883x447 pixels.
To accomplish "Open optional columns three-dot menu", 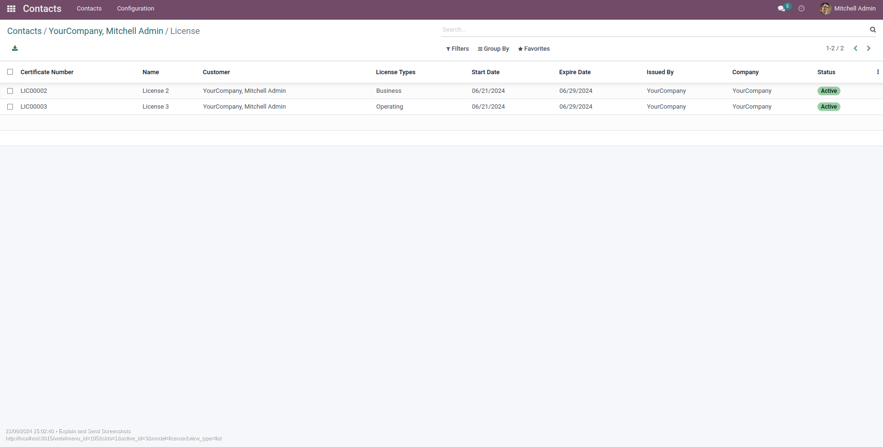I will [x=878, y=72].
